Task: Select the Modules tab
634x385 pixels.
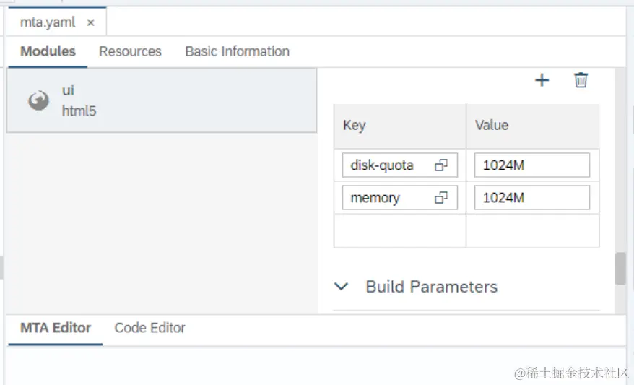Action: tap(48, 51)
